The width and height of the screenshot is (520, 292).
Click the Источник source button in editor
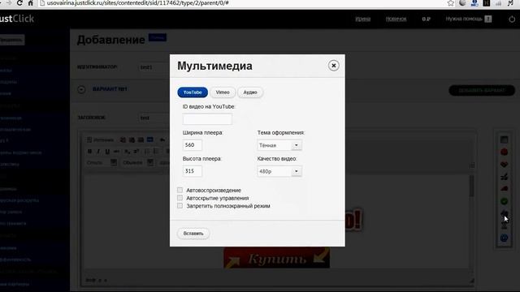coord(100,140)
